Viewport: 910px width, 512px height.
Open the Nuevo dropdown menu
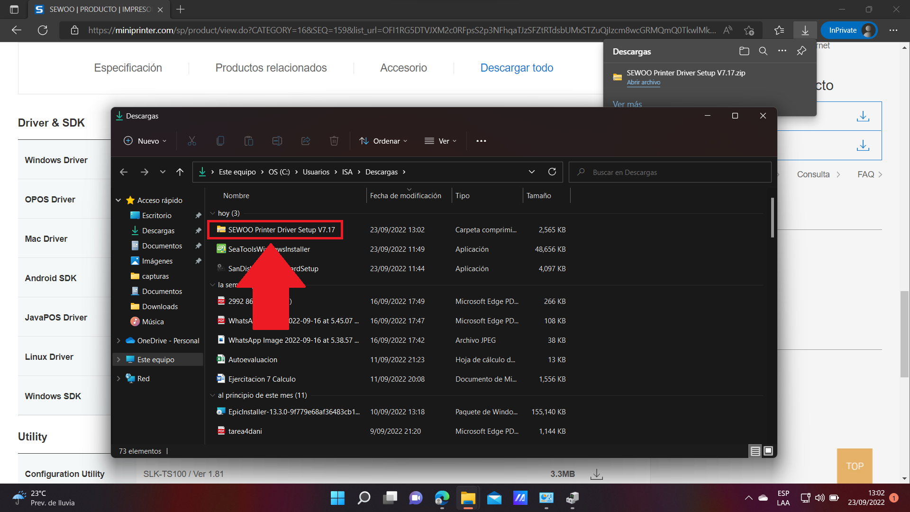[145, 141]
